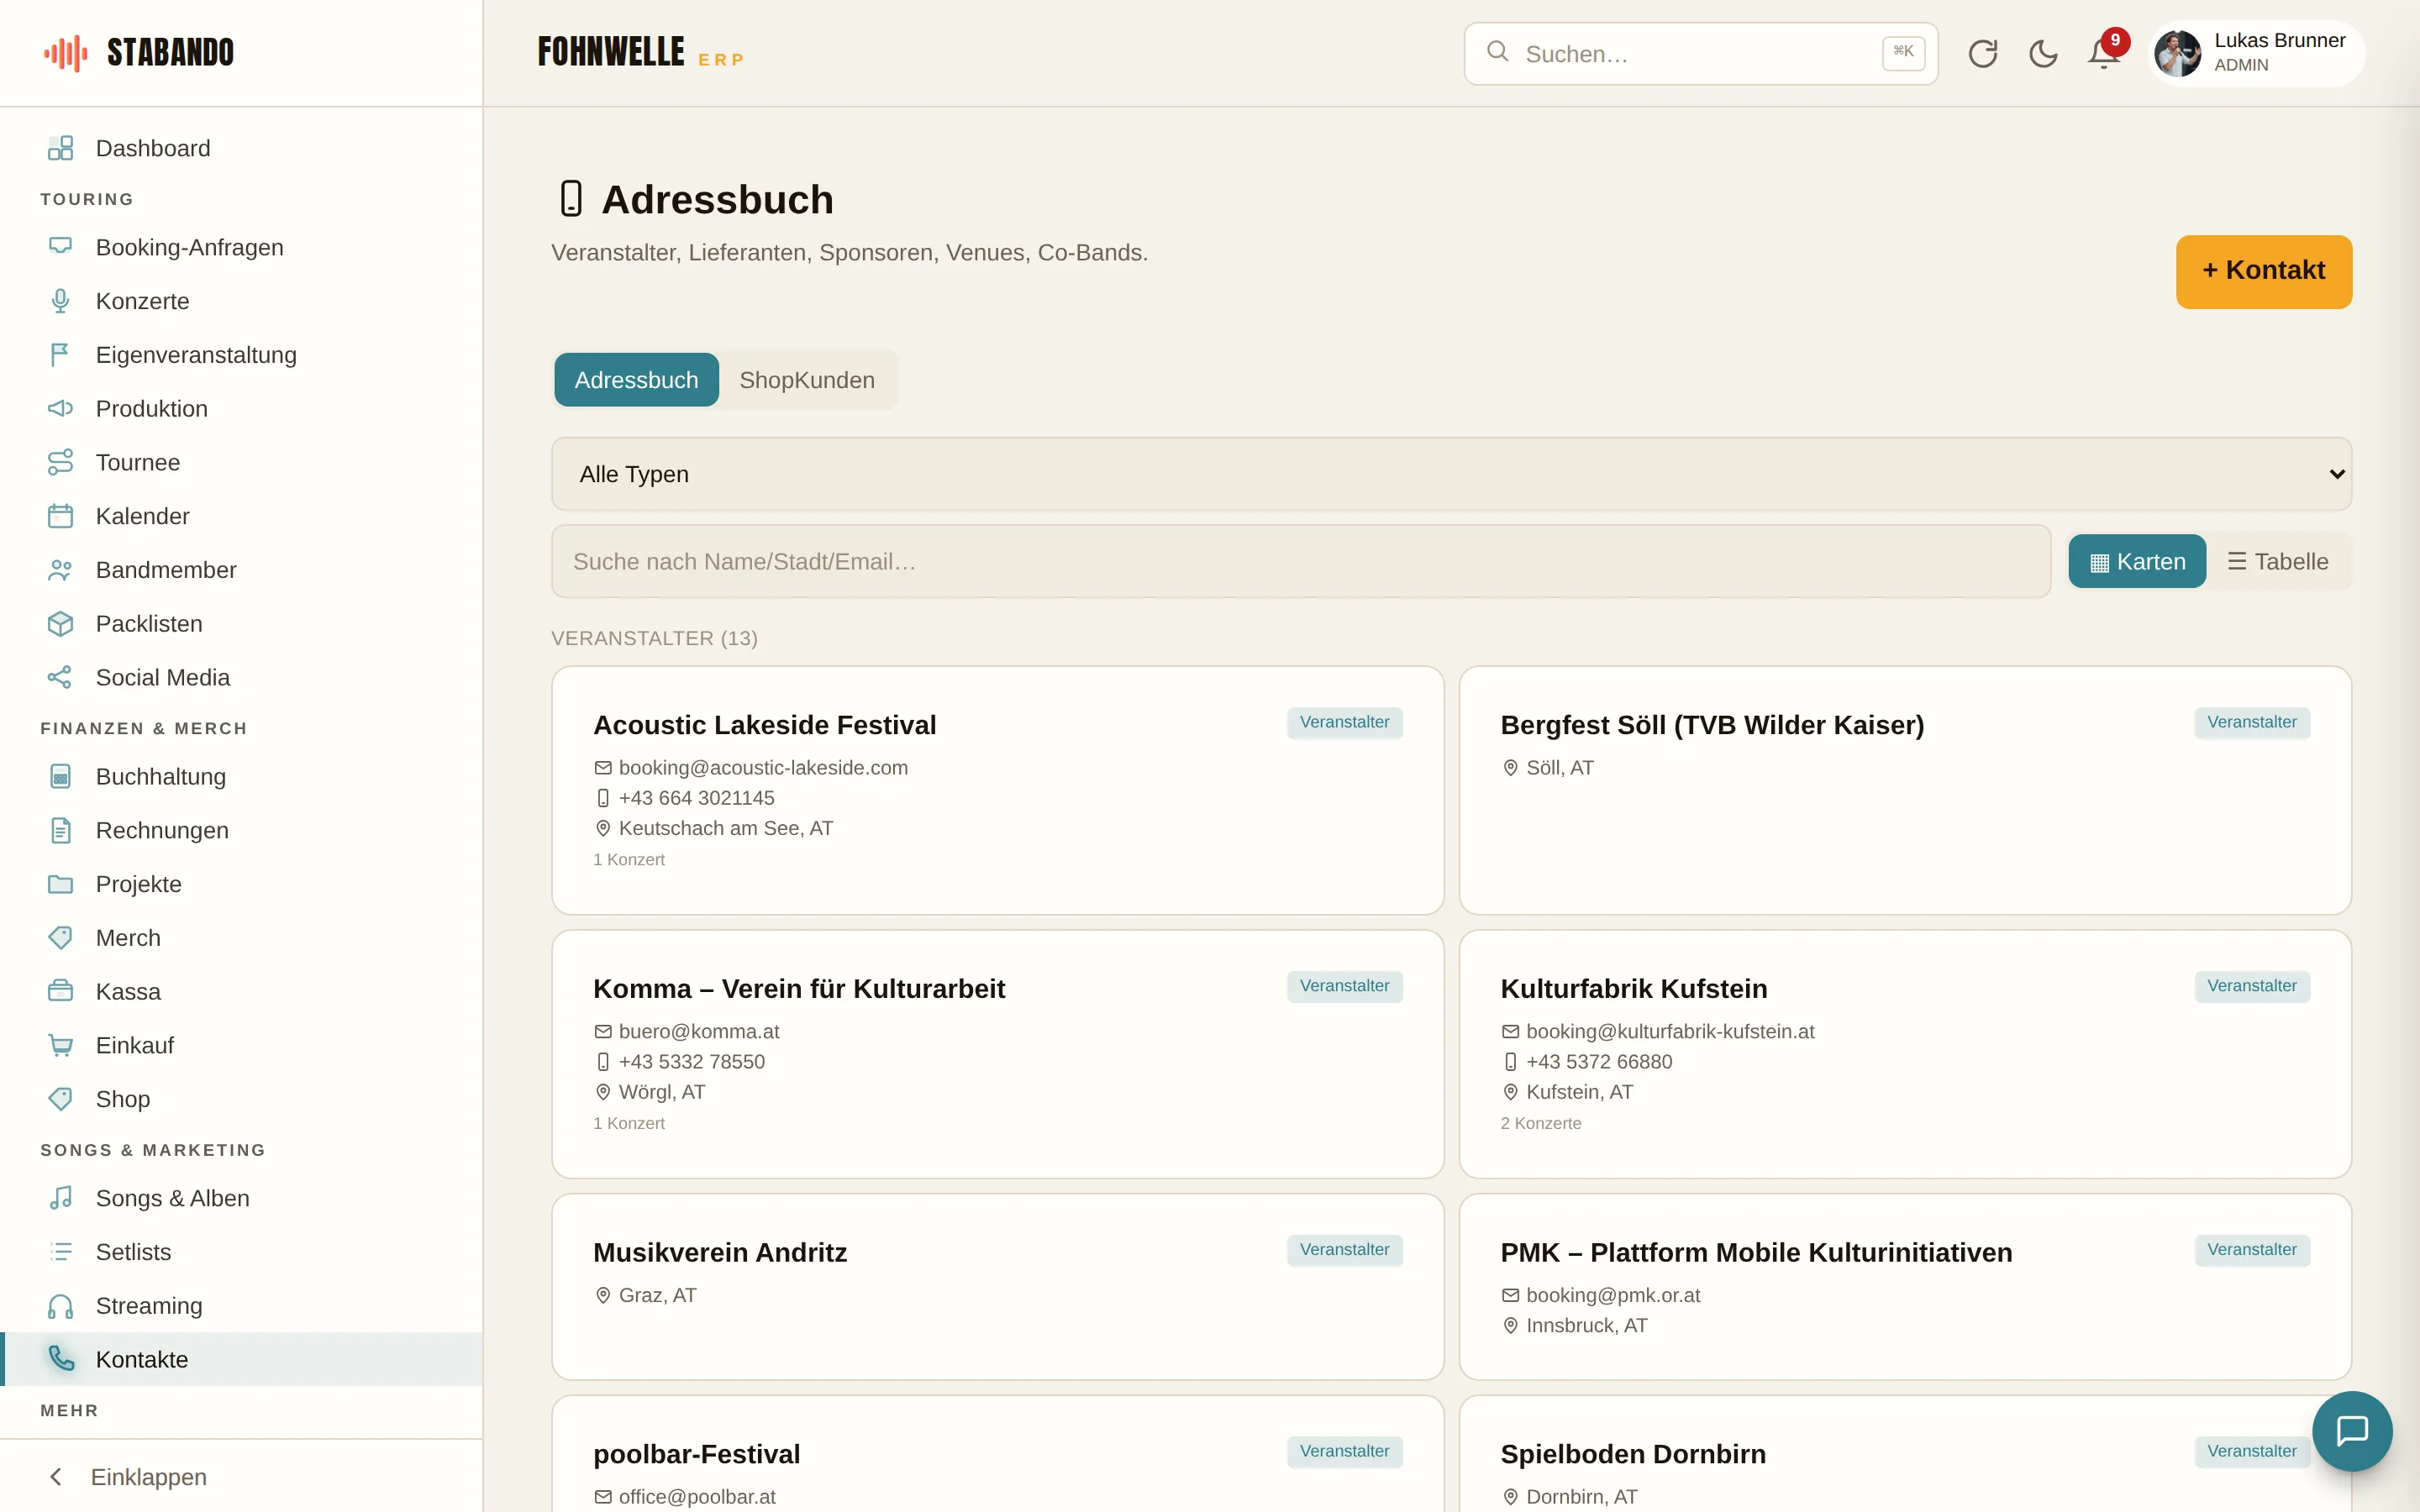
Task: Click the Kalender calendar icon
Action: pyautogui.click(x=60, y=516)
